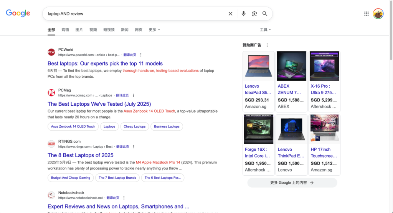The height and width of the screenshot is (213, 393).
Task: Open the Google apps grid icon
Action: 367,13
